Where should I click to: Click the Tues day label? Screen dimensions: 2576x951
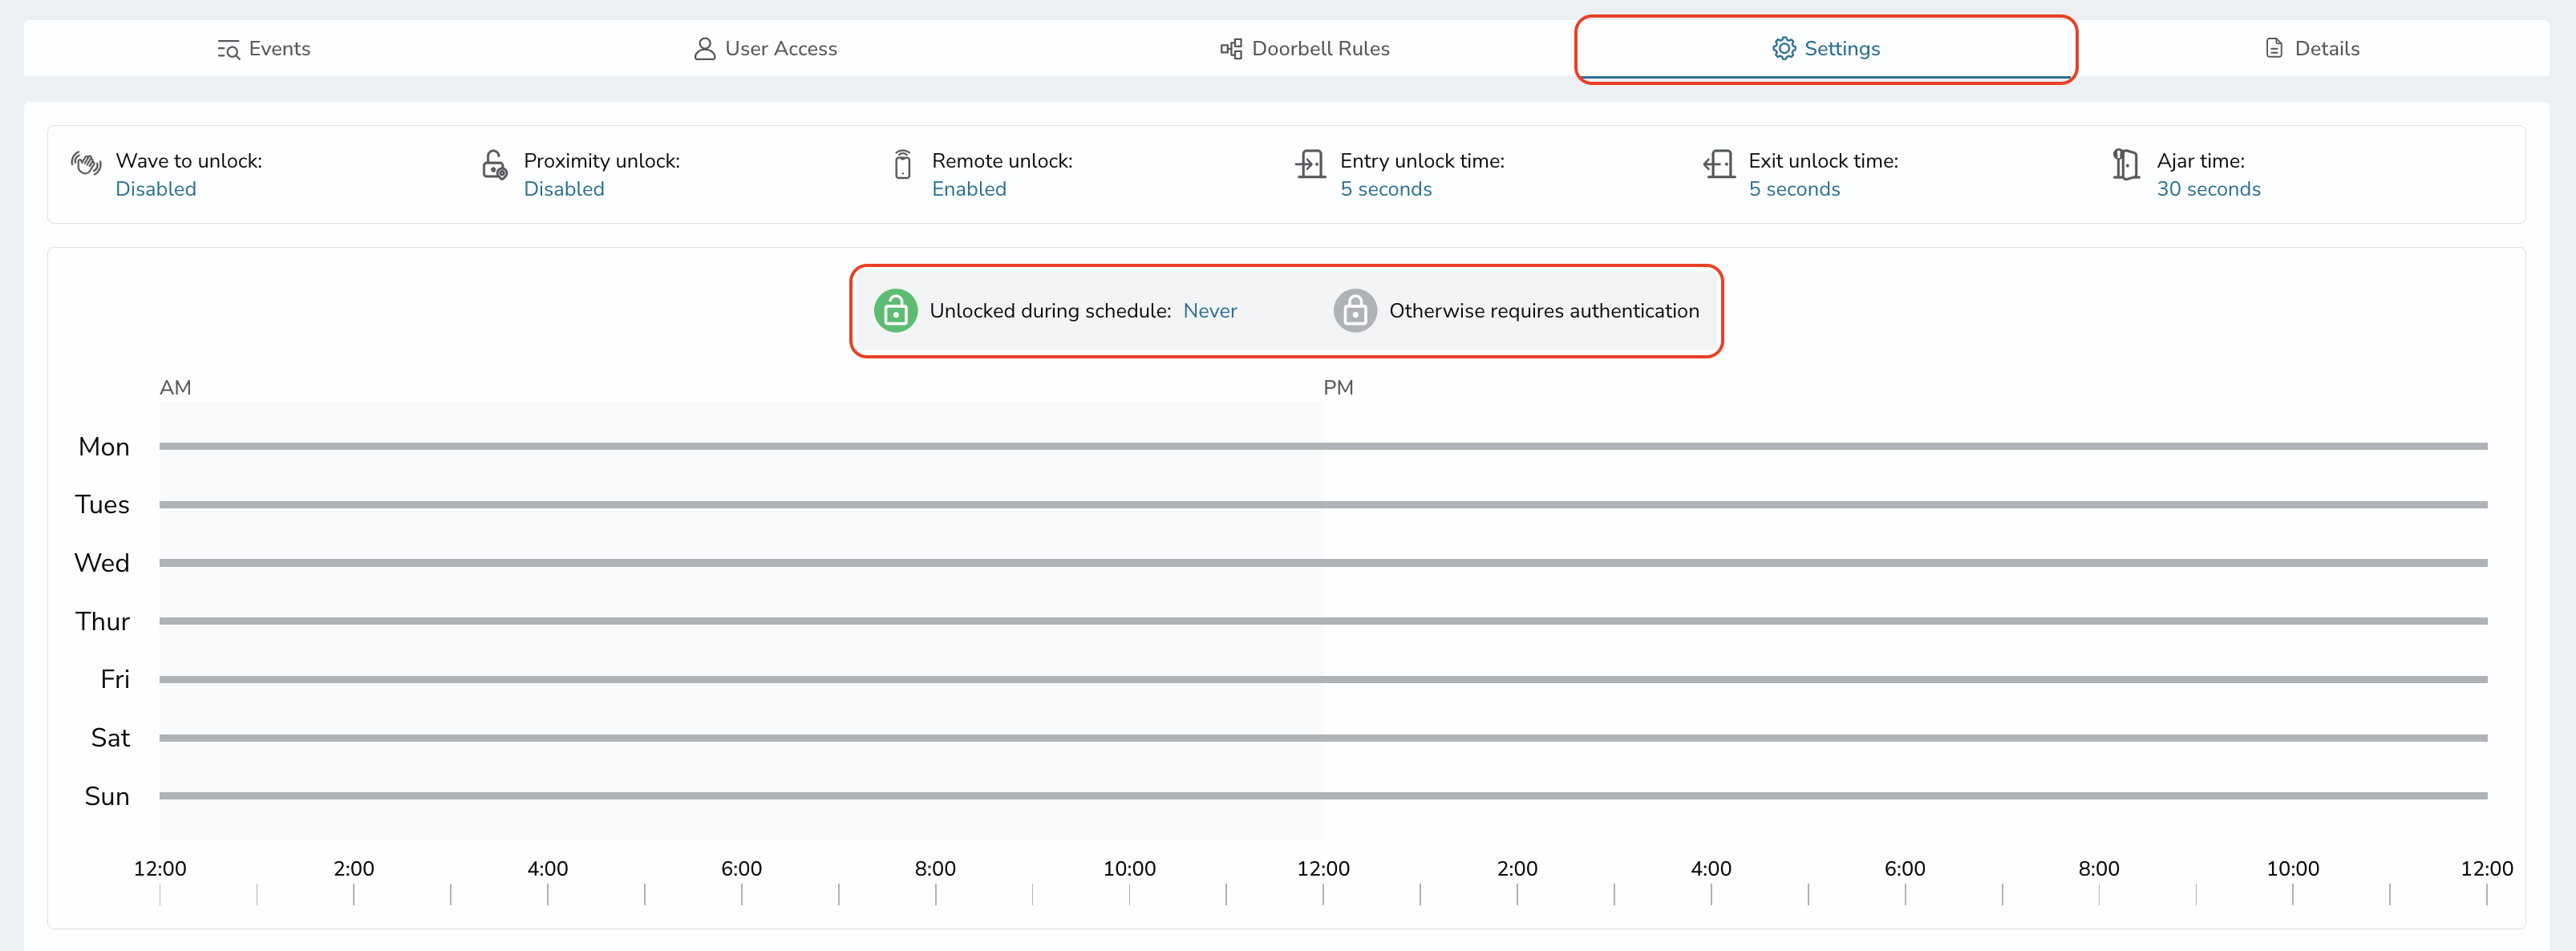(x=102, y=505)
